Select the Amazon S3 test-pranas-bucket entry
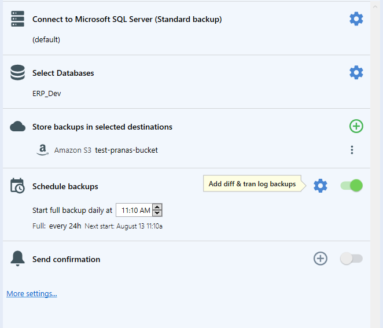 97,150
